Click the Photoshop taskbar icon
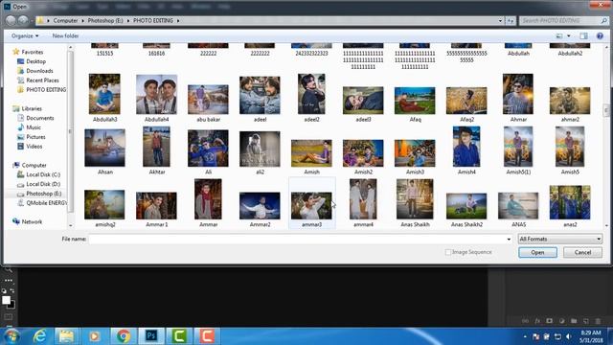Image resolution: width=613 pixels, height=345 pixels. tap(151, 336)
